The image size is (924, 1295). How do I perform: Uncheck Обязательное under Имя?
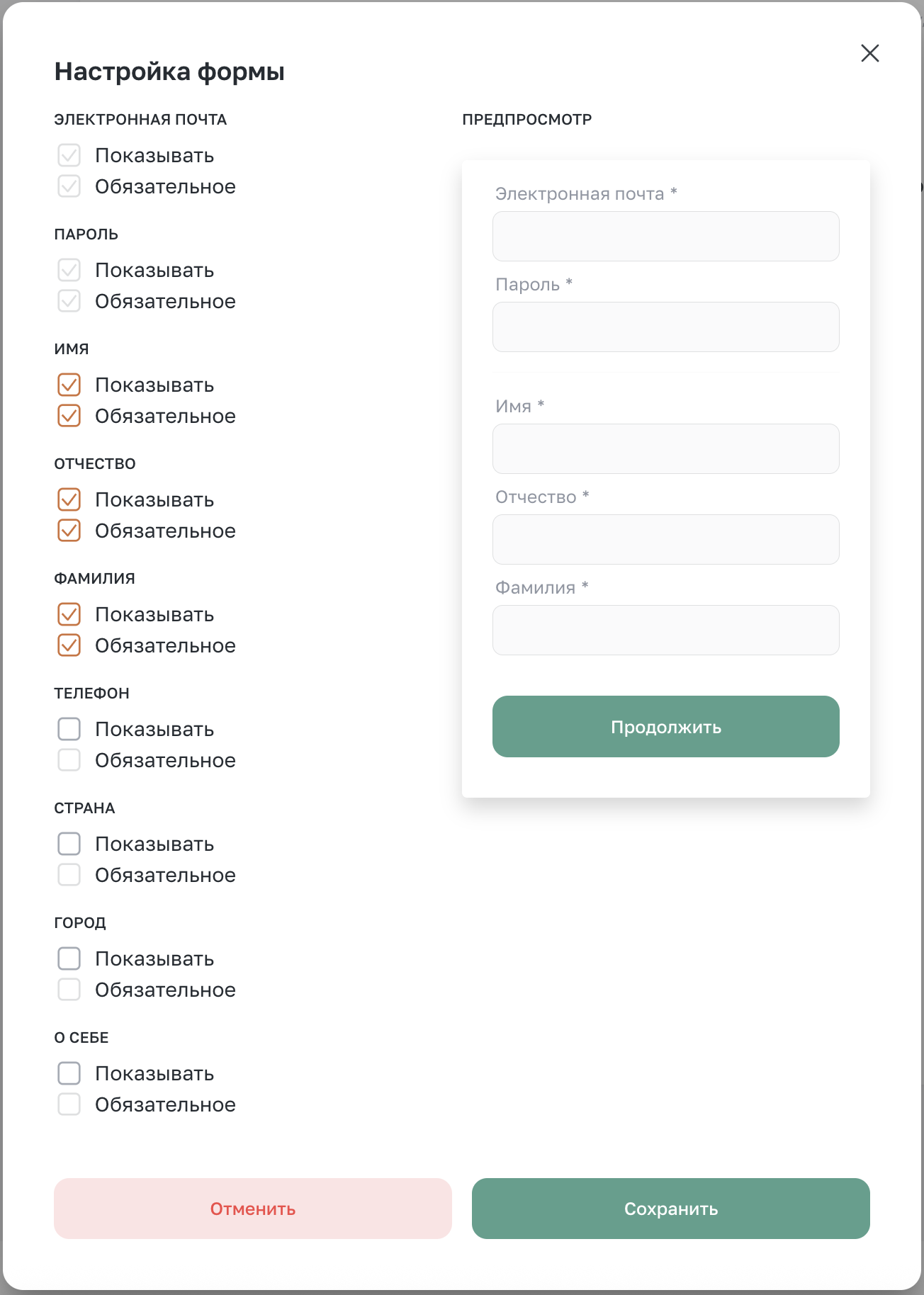tap(69, 416)
